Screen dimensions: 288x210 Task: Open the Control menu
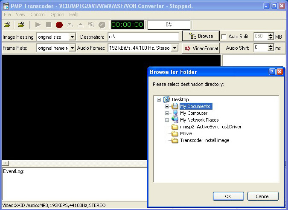coord(38,14)
